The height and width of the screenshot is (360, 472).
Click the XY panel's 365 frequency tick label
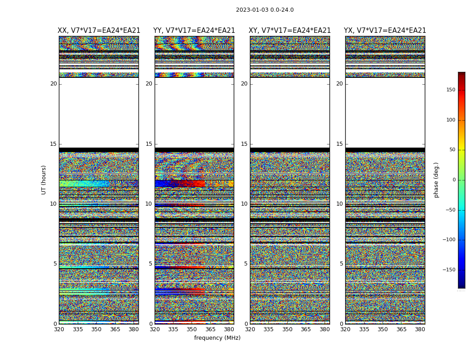(306, 329)
